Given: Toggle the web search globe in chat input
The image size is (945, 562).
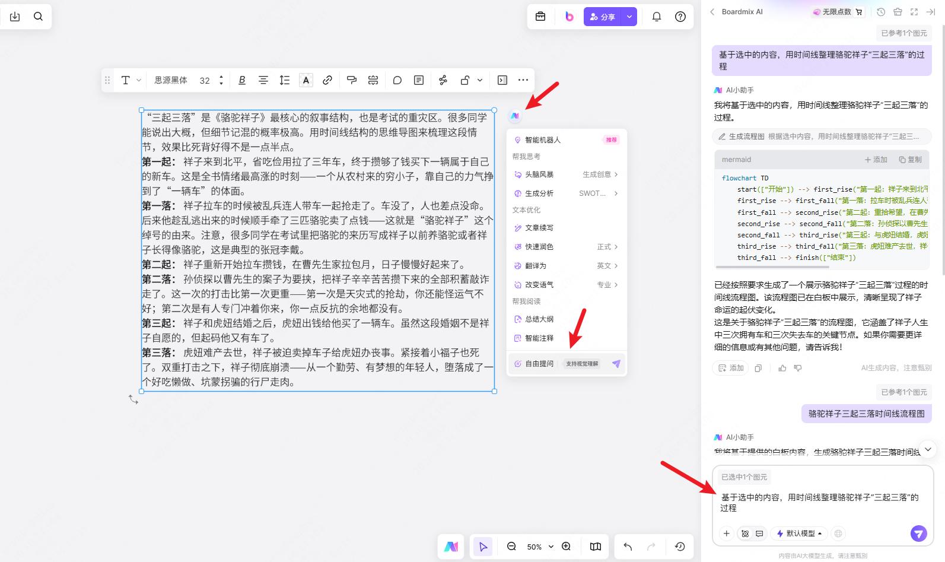Looking at the screenshot, I should (838, 534).
